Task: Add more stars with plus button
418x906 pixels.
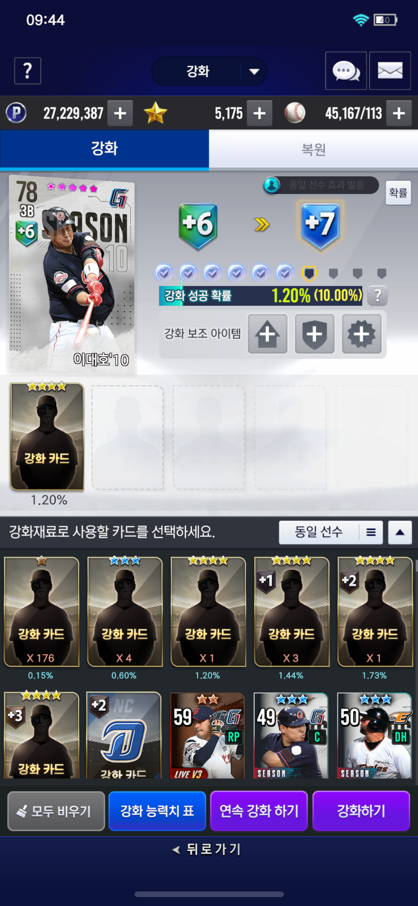Action: [x=259, y=113]
